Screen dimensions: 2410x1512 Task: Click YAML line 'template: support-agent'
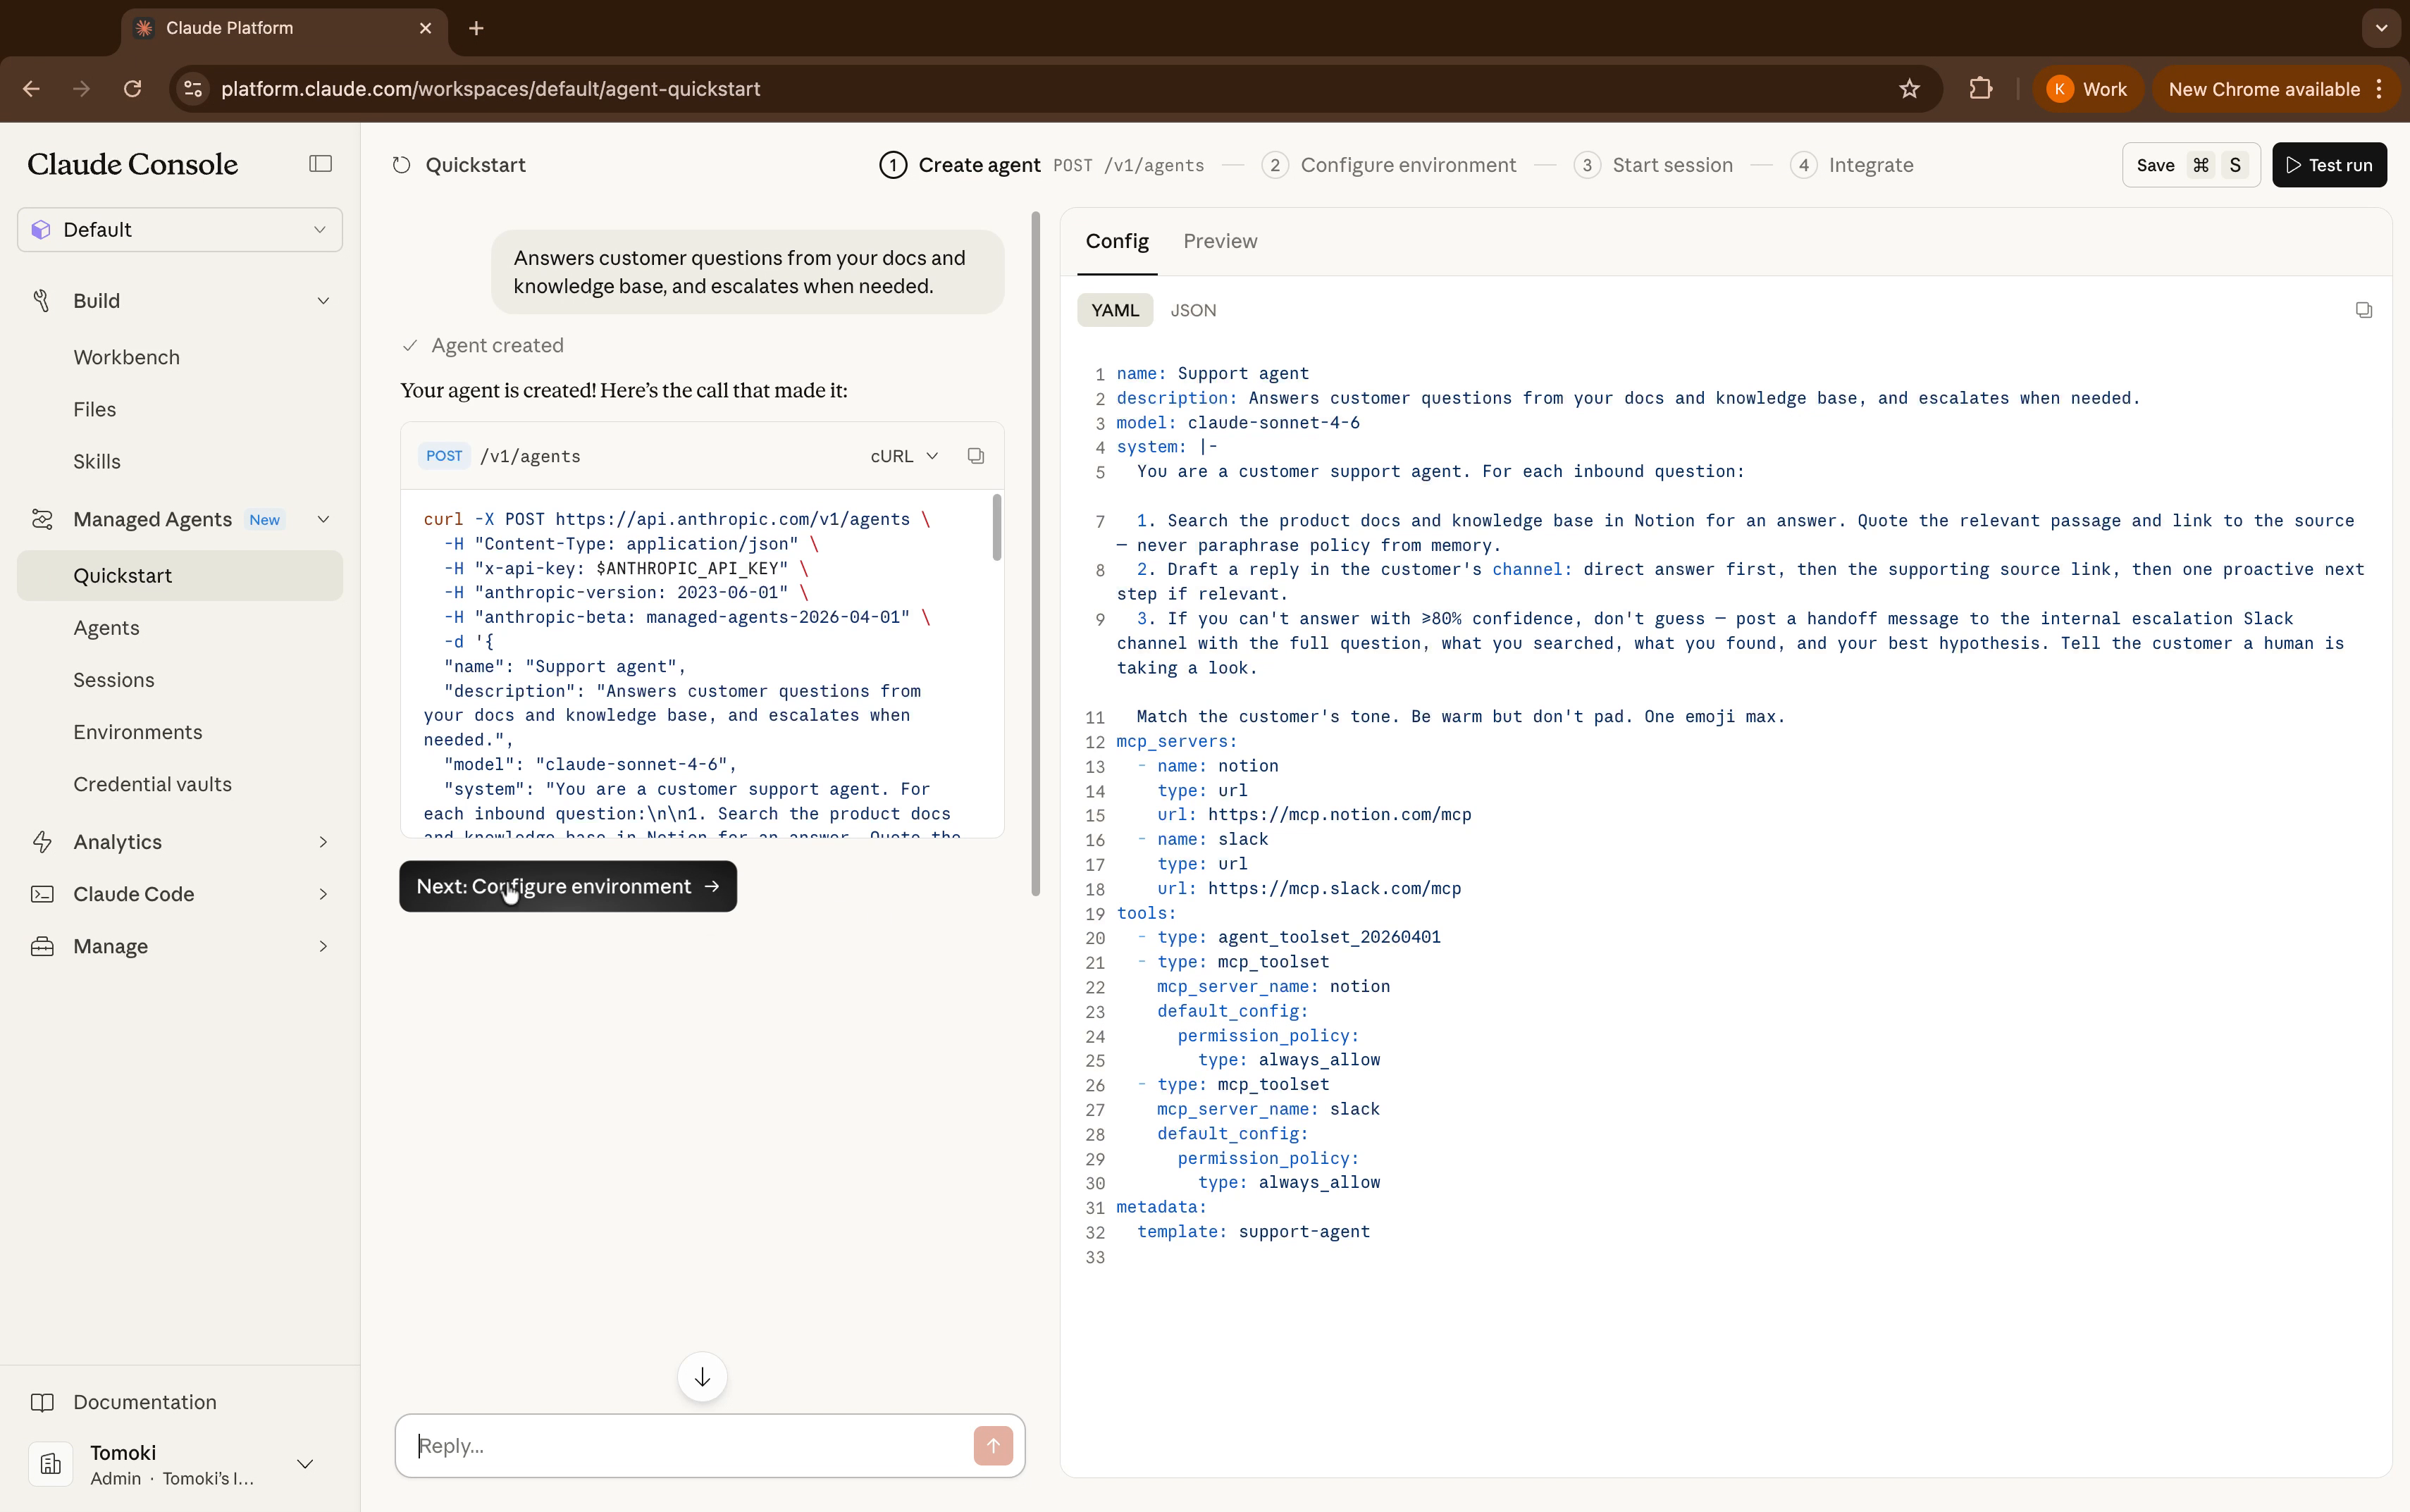1253,1231
